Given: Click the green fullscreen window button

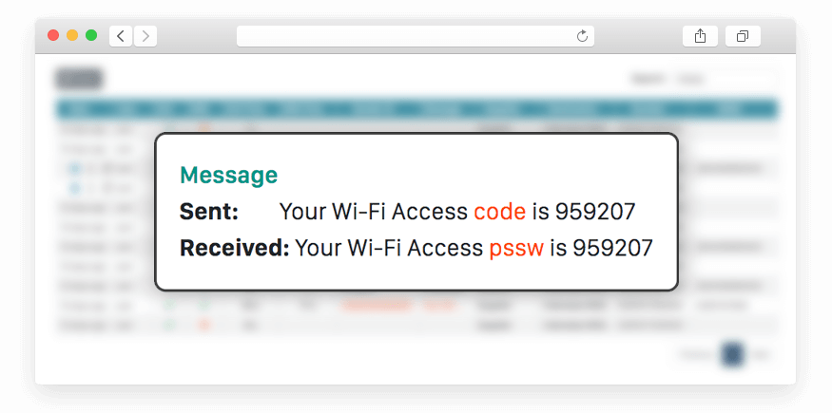Looking at the screenshot, I should click(x=91, y=35).
